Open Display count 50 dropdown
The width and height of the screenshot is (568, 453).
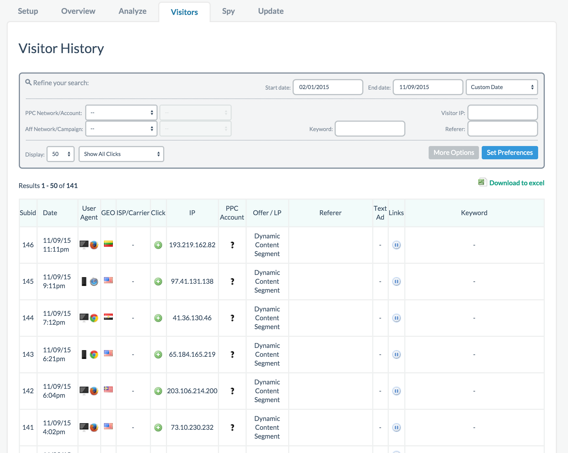coord(61,154)
